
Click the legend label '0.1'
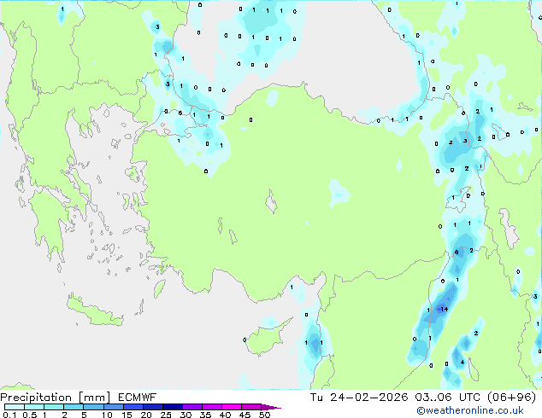(x=9, y=415)
